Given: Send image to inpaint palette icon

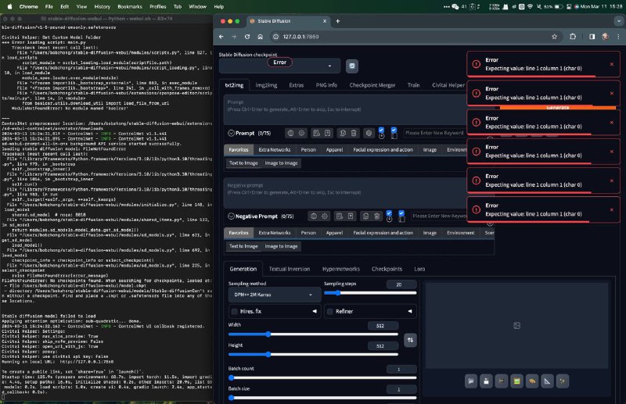Looking at the screenshot, I should [532, 381].
